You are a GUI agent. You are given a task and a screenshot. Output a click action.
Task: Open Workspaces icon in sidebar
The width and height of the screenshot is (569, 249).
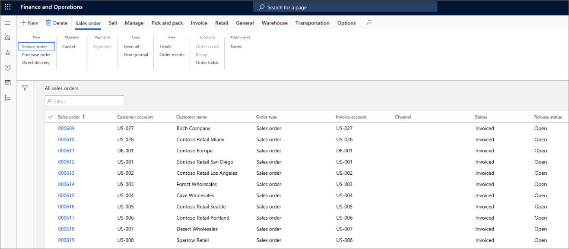[x=7, y=82]
